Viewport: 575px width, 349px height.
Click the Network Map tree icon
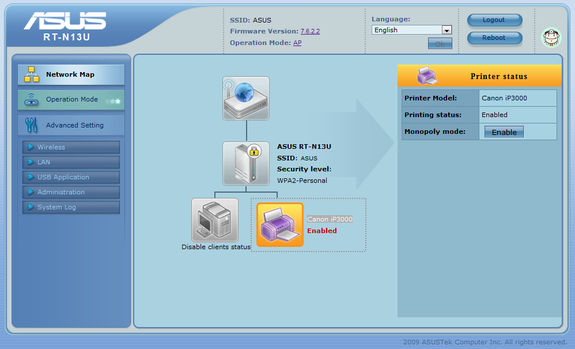[x=32, y=74]
